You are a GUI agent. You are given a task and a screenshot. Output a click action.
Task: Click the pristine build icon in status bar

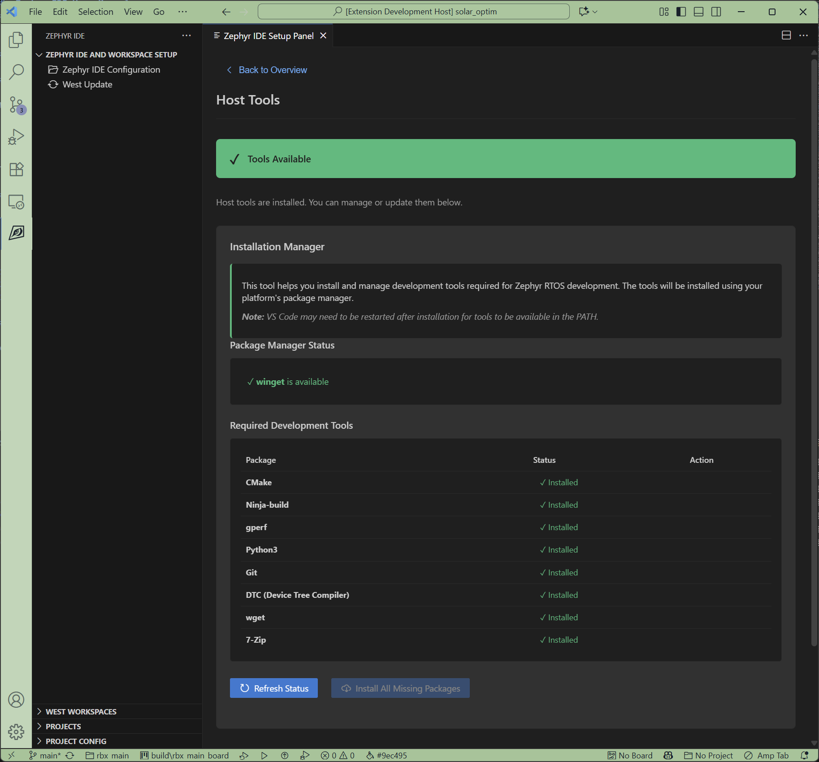244,755
